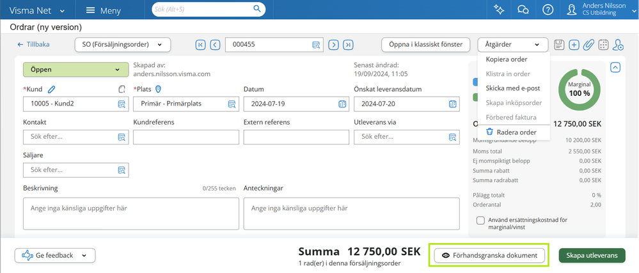The width and height of the screenshot is (639, 273).
Task: Click Öppna i klassiskt fönster button
Action: coord(427,45)
